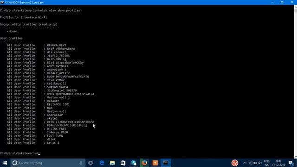Click the ENG US language indicator
Screen dimensions: 297x167
point(267,163)
